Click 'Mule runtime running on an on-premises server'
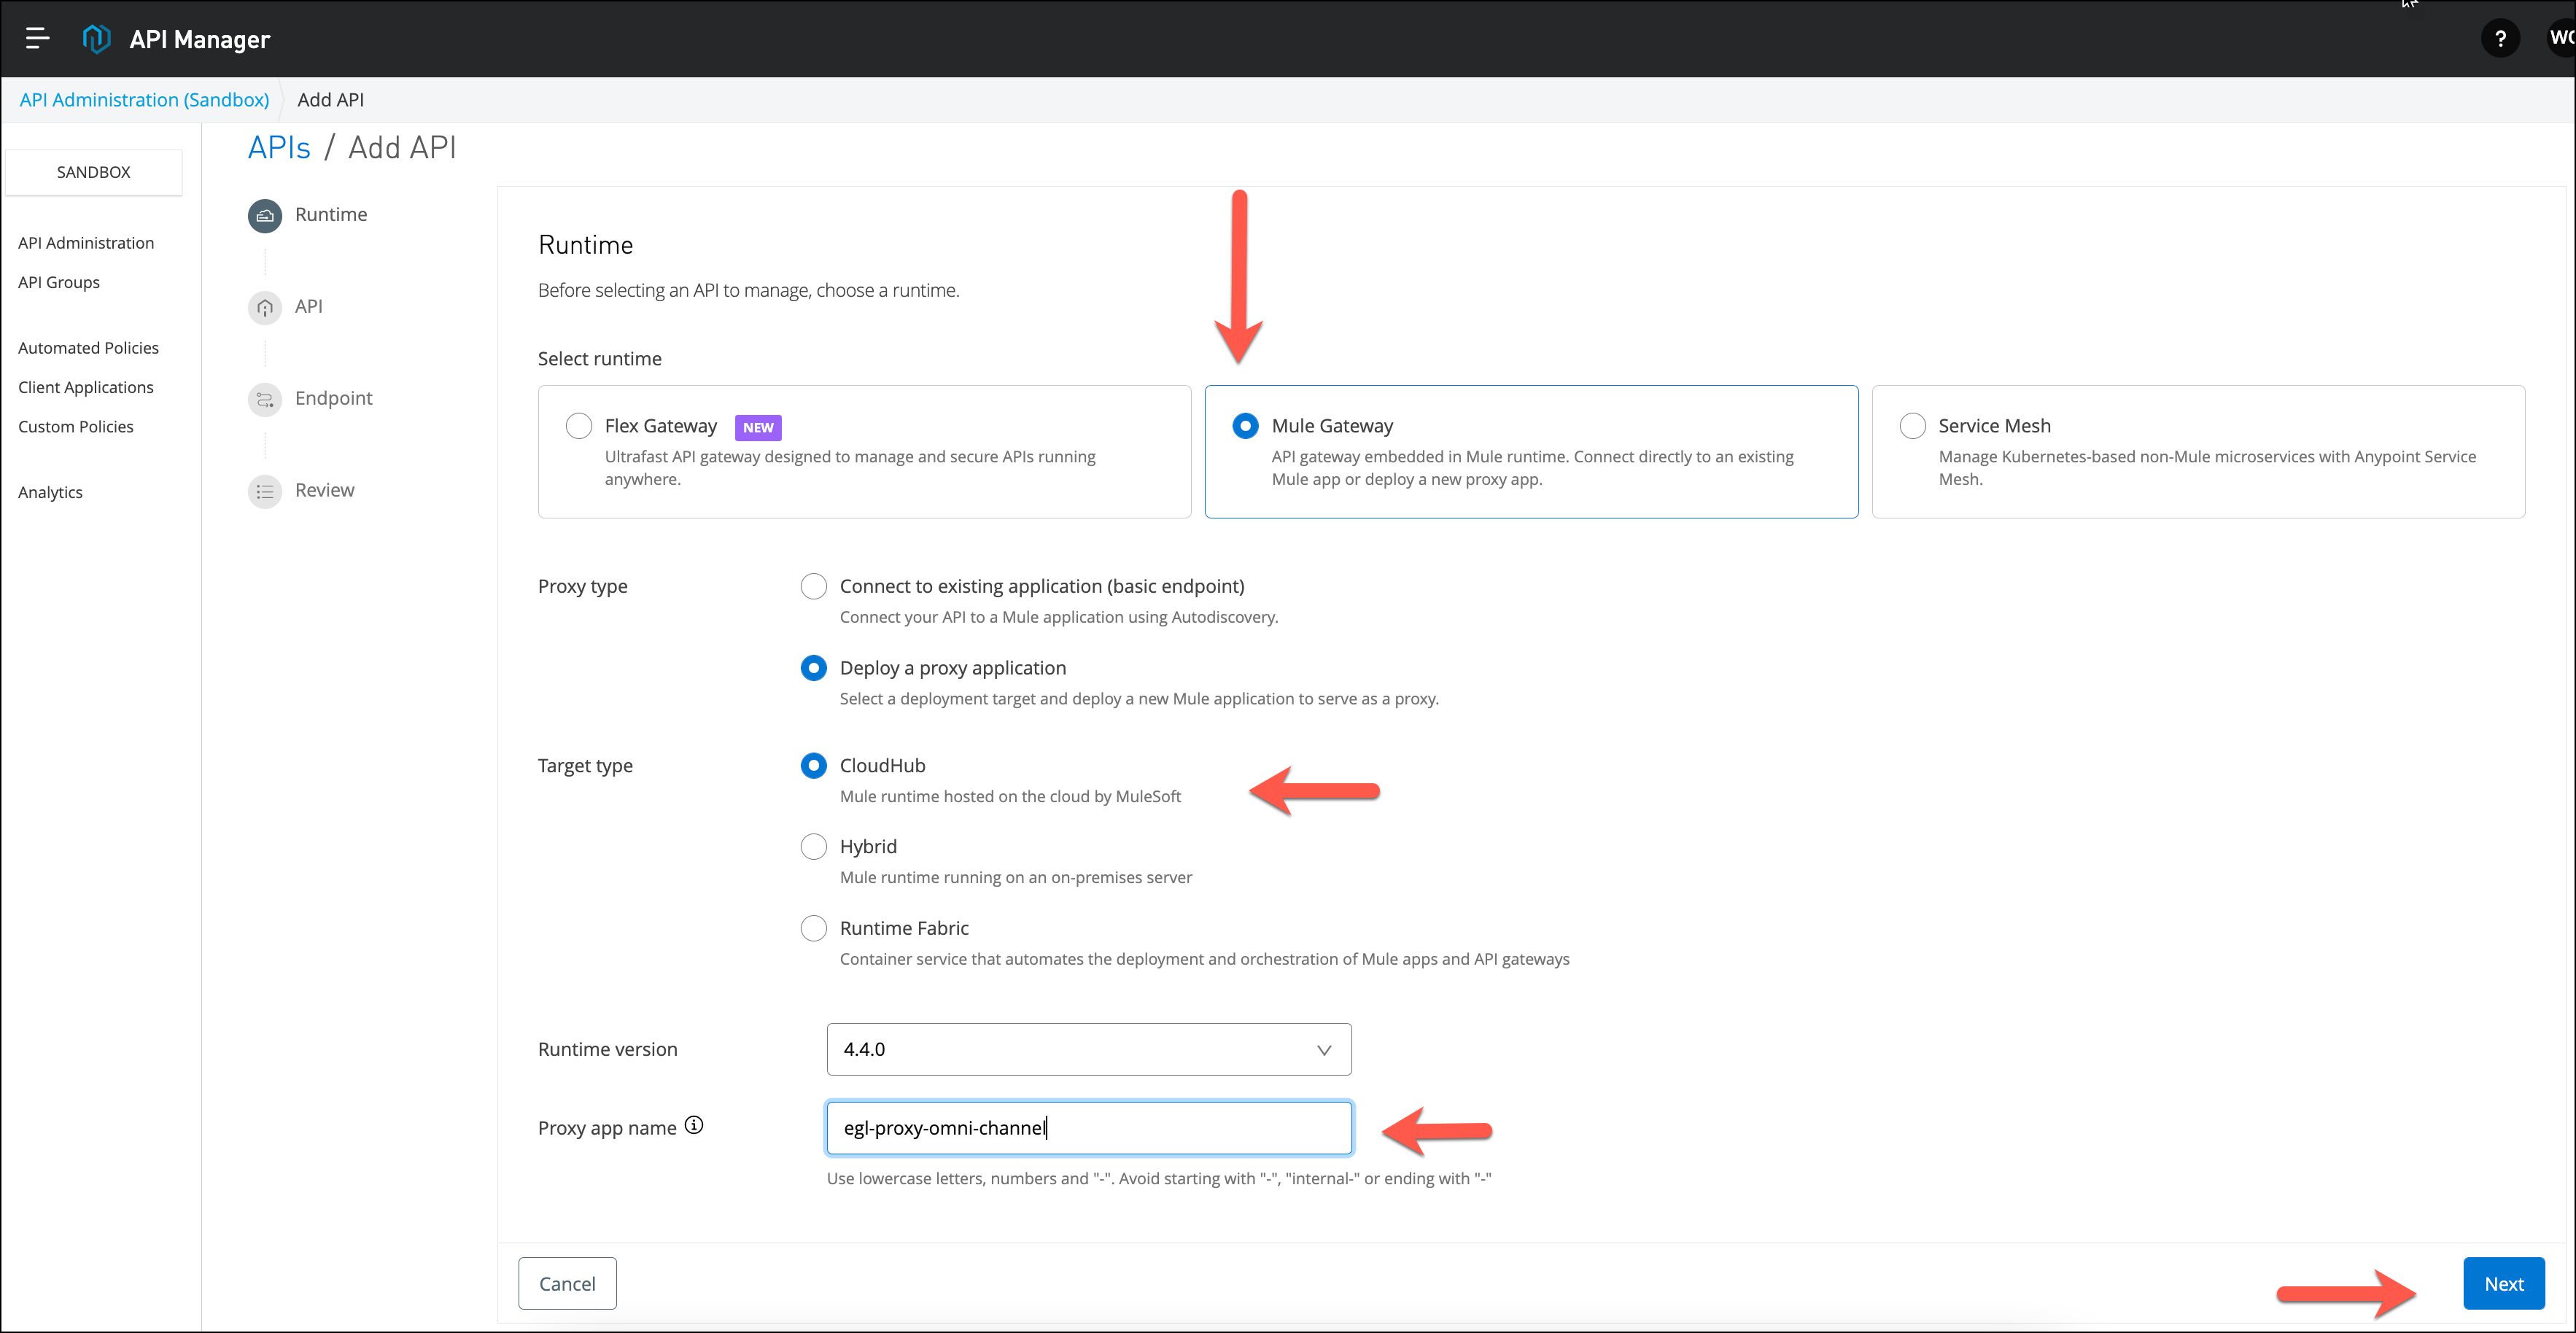 [x=1016, y=877]
